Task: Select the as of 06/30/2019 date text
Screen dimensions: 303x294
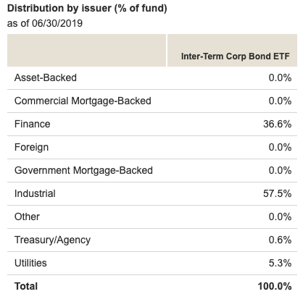Action: pyautogui.click(x=45, y=23)
